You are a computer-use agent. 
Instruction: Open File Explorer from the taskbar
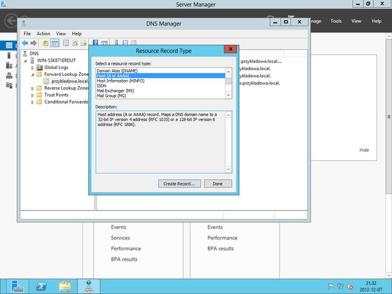pyautogui.click(x=65, y=286)
